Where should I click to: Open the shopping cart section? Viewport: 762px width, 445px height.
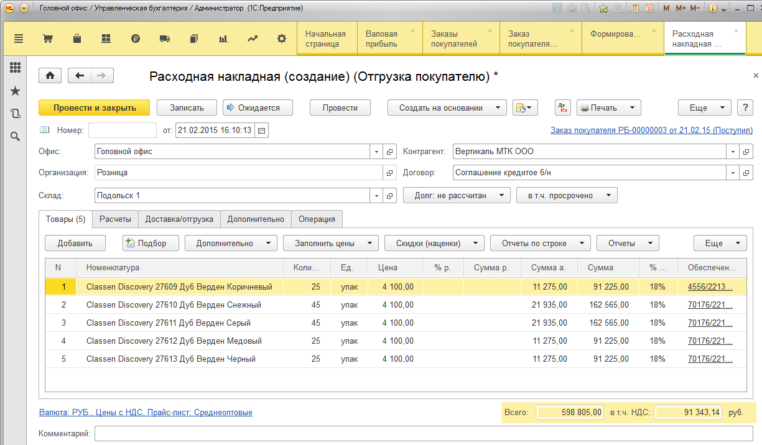(47, 39)
